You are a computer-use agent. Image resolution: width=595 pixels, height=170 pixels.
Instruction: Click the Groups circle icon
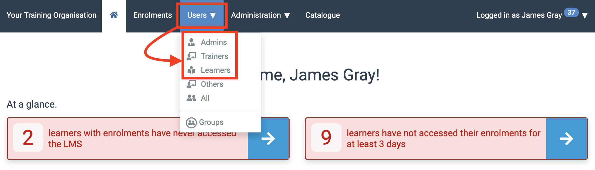(x=191, y=123)
